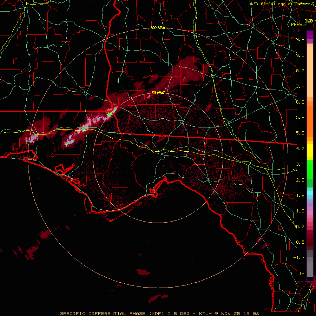Click the bright green segment of the color bar
The height and width of the screenshot is (316, 316).
[x=310, y=169]
